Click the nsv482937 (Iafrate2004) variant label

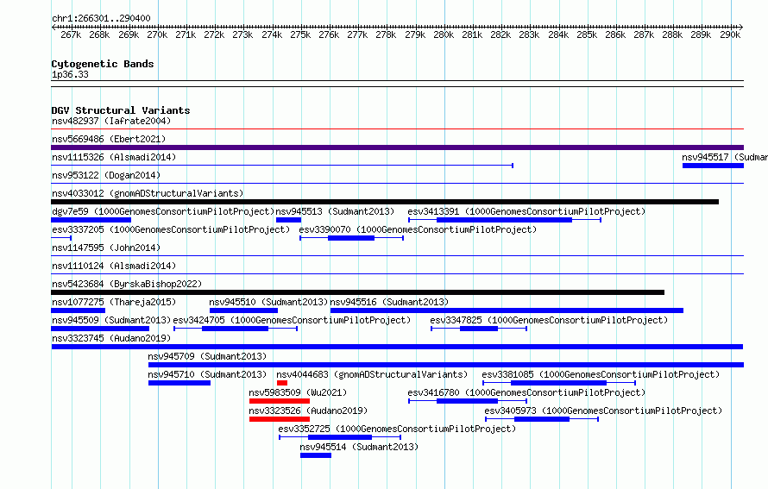point(111,121)
